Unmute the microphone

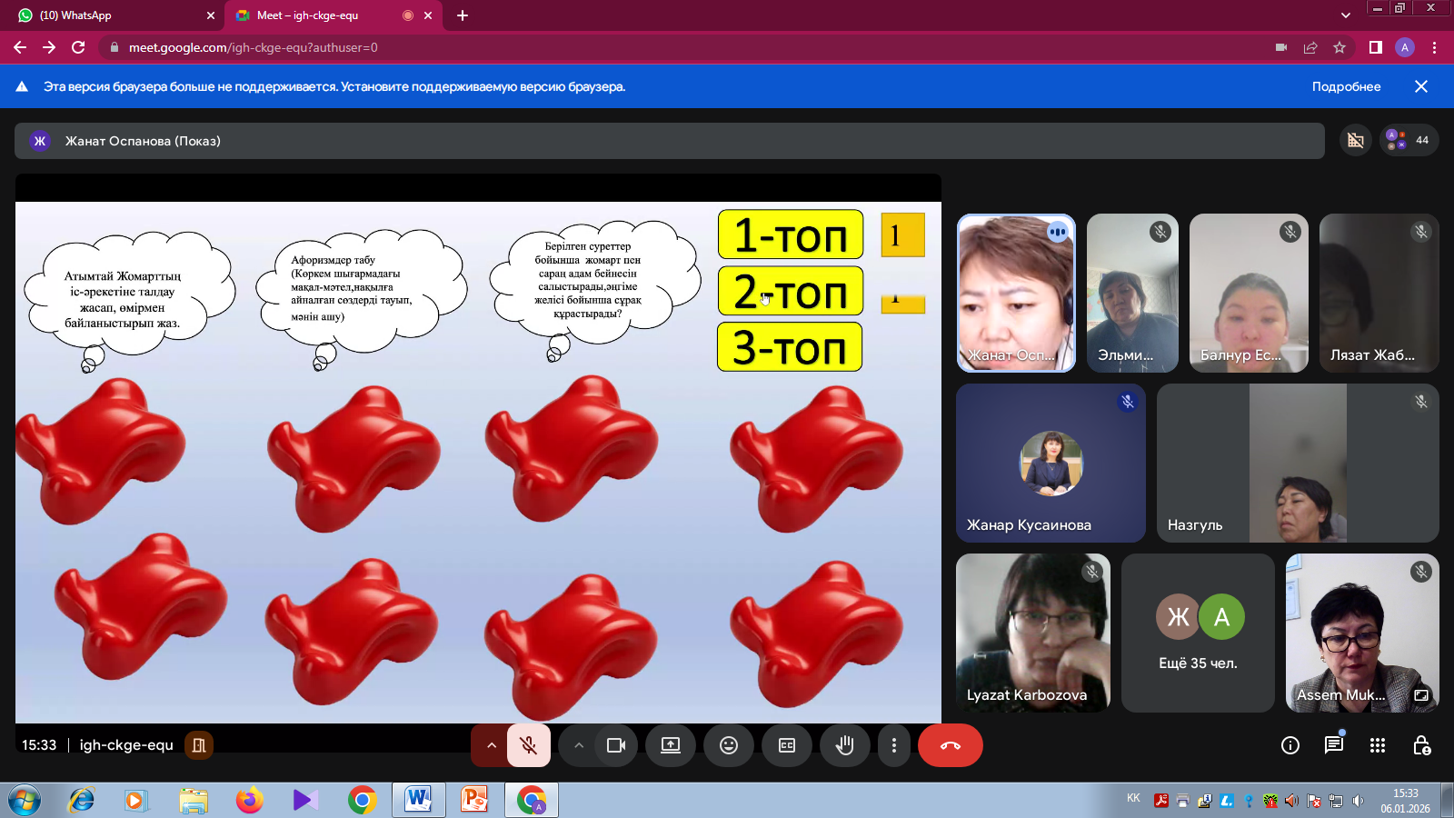[528, 745]
